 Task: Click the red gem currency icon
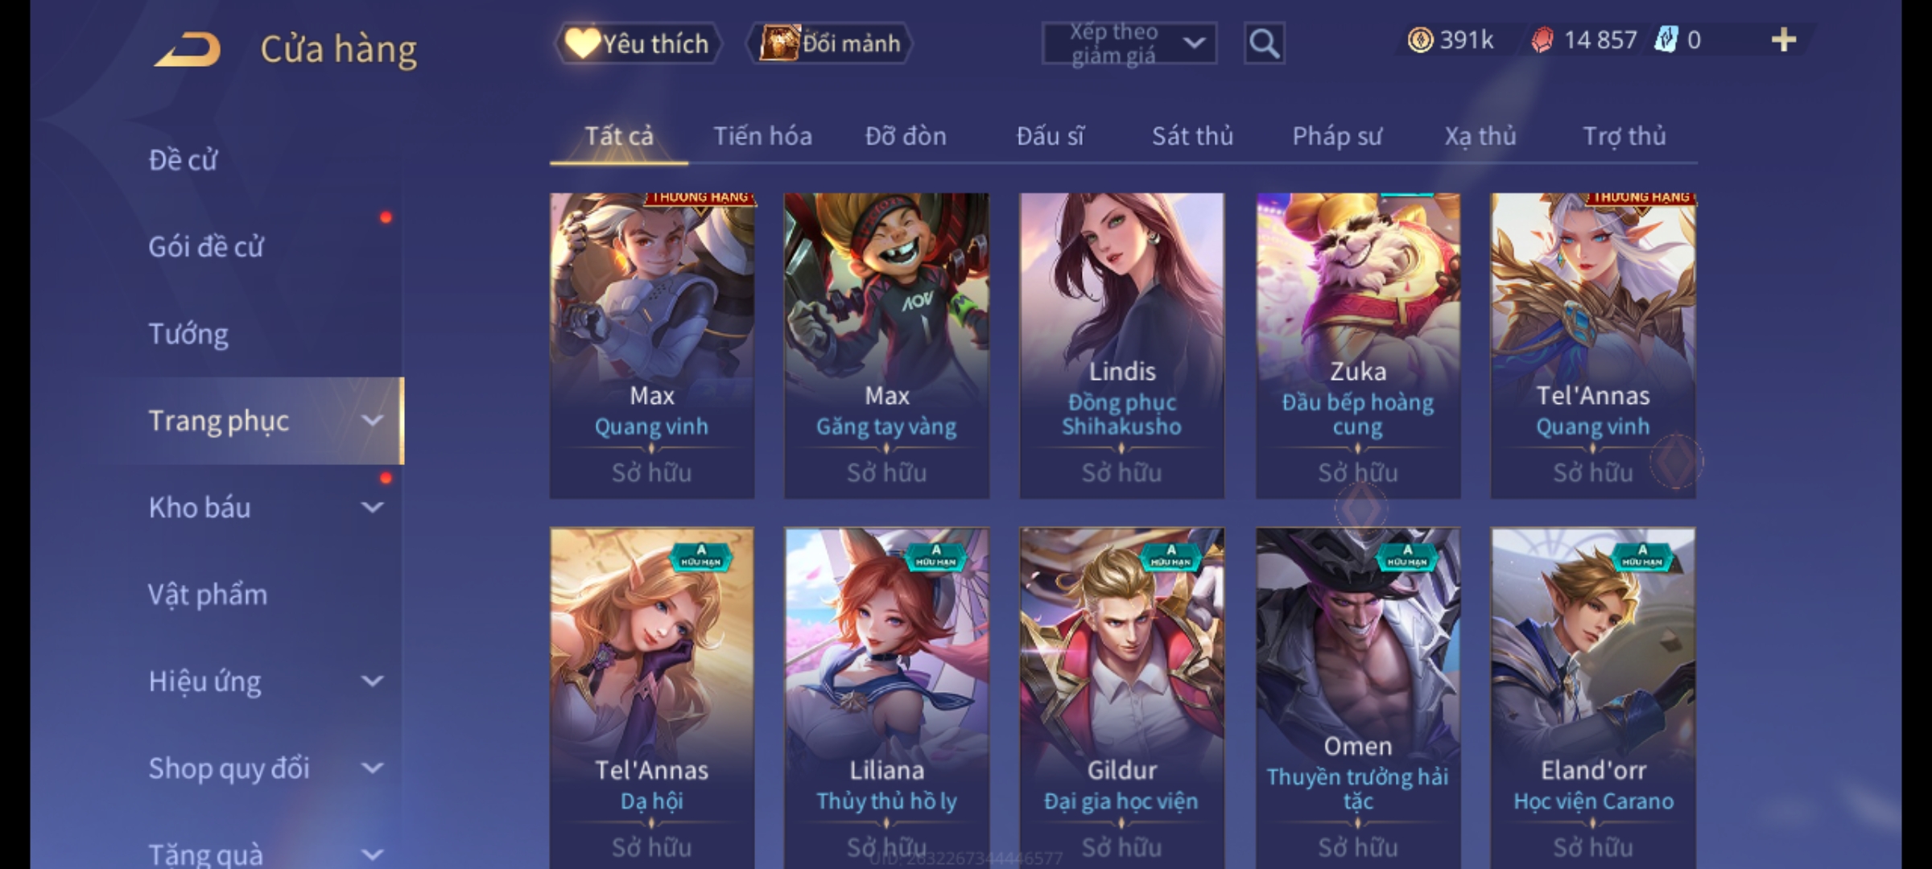pyautogui.click(x=1542, y=39)
